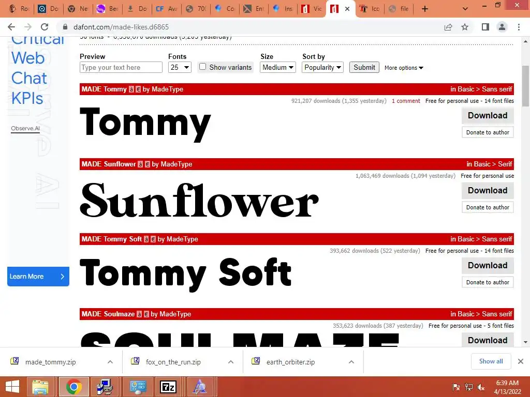Image resolution: width=530 pixels, height=397 pixels.
Task: Click euro icon next to MADE Soulmaze
Action: 146,314
